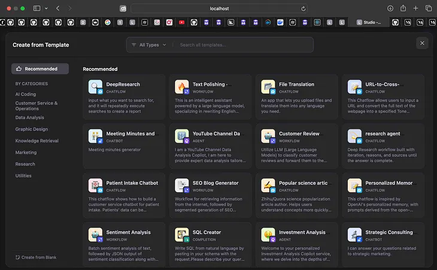Open the SEO Blog Generator title

tap(216, 183)
